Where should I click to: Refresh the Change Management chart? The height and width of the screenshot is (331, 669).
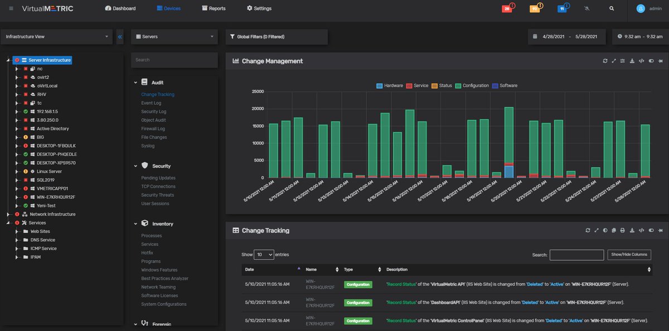(605, 61)
